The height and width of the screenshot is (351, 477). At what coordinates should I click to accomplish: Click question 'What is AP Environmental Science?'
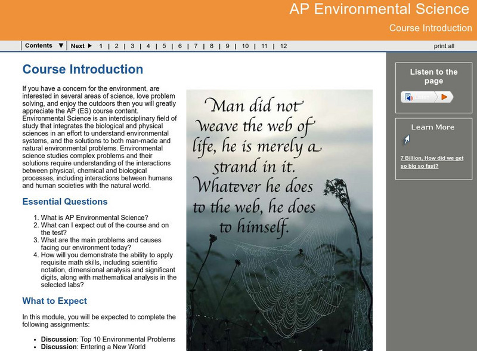coord(95,218)
